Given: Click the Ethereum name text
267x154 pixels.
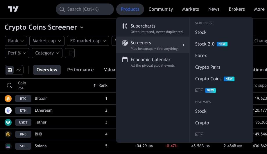Looking at the screenshot, I should click(x=44, y=110).
